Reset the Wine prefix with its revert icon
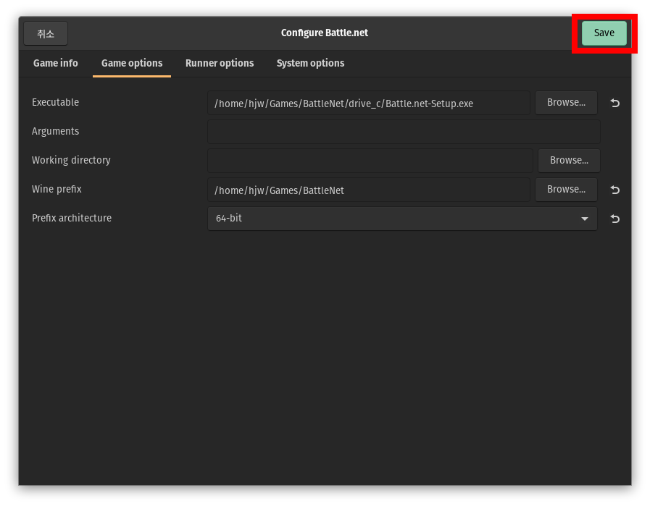This screenshot has width=650, height=506. click(x=614, y=190)
